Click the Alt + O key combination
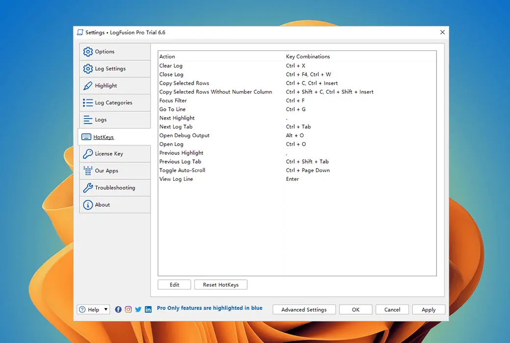The height and width of the screenshot is (343, 510). click(295, 136)
